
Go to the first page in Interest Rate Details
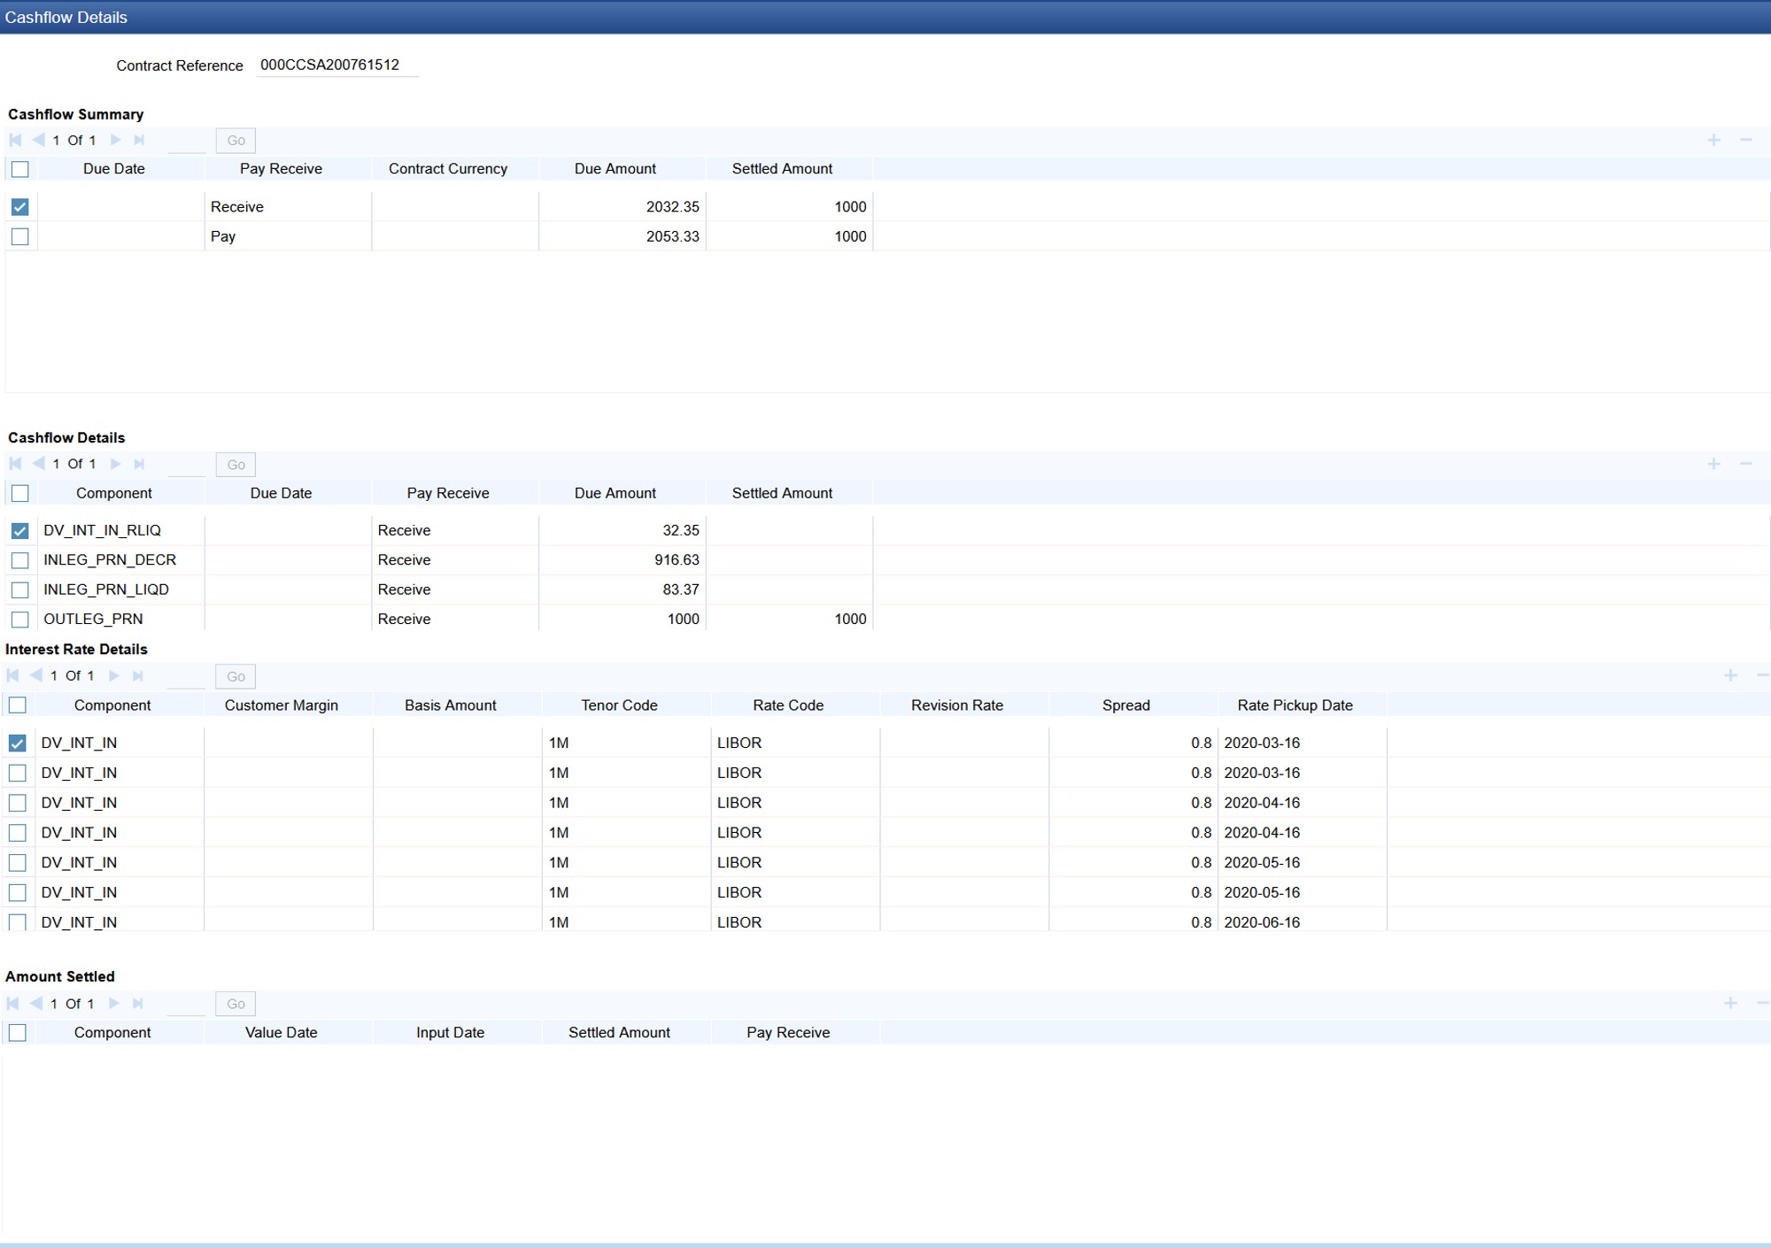pyautogui.click(x=13, y=675)
